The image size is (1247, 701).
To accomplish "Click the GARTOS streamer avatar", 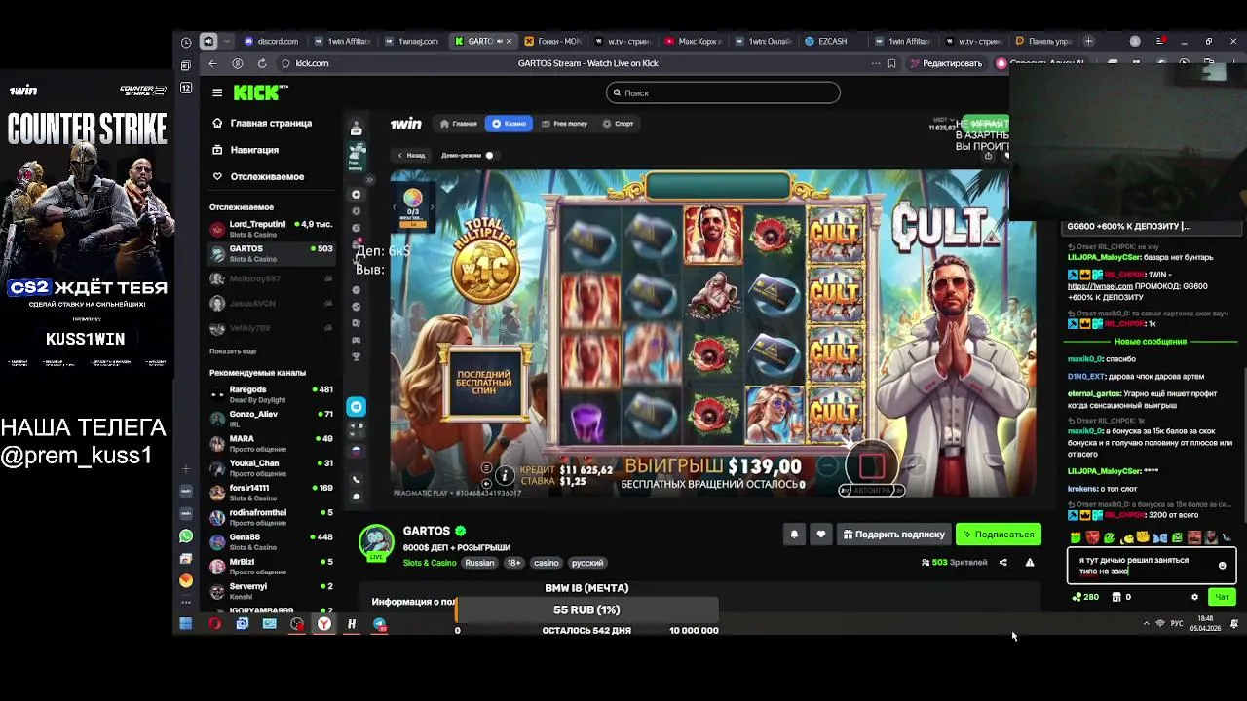I will [376, 542].
